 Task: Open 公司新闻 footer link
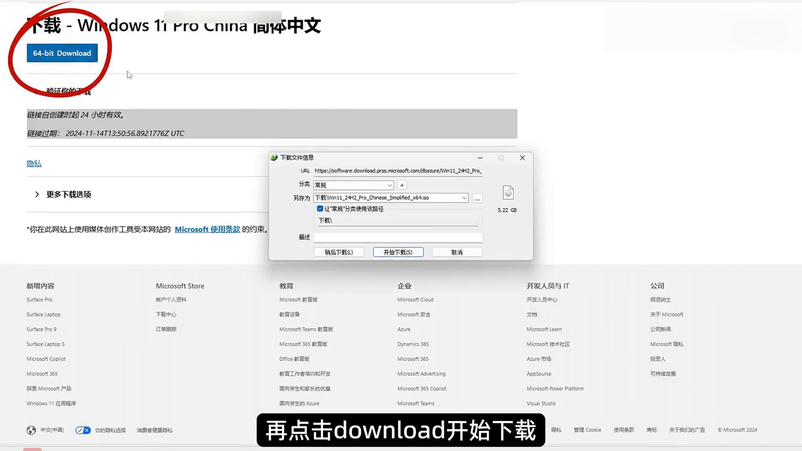tap(661, 329)
